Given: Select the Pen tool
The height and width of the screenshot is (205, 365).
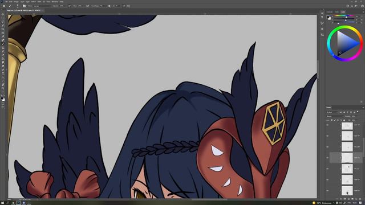Looking at the screenshot, I should point(3,69).
